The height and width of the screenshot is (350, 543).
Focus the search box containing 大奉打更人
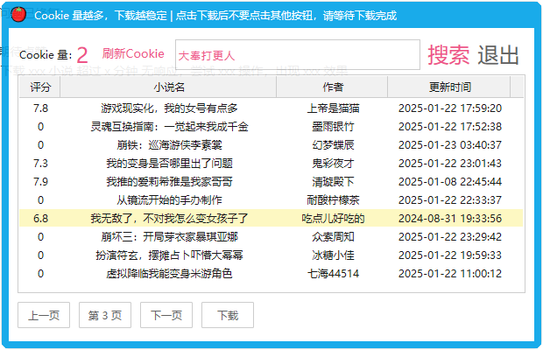click(x=298, y=54)
